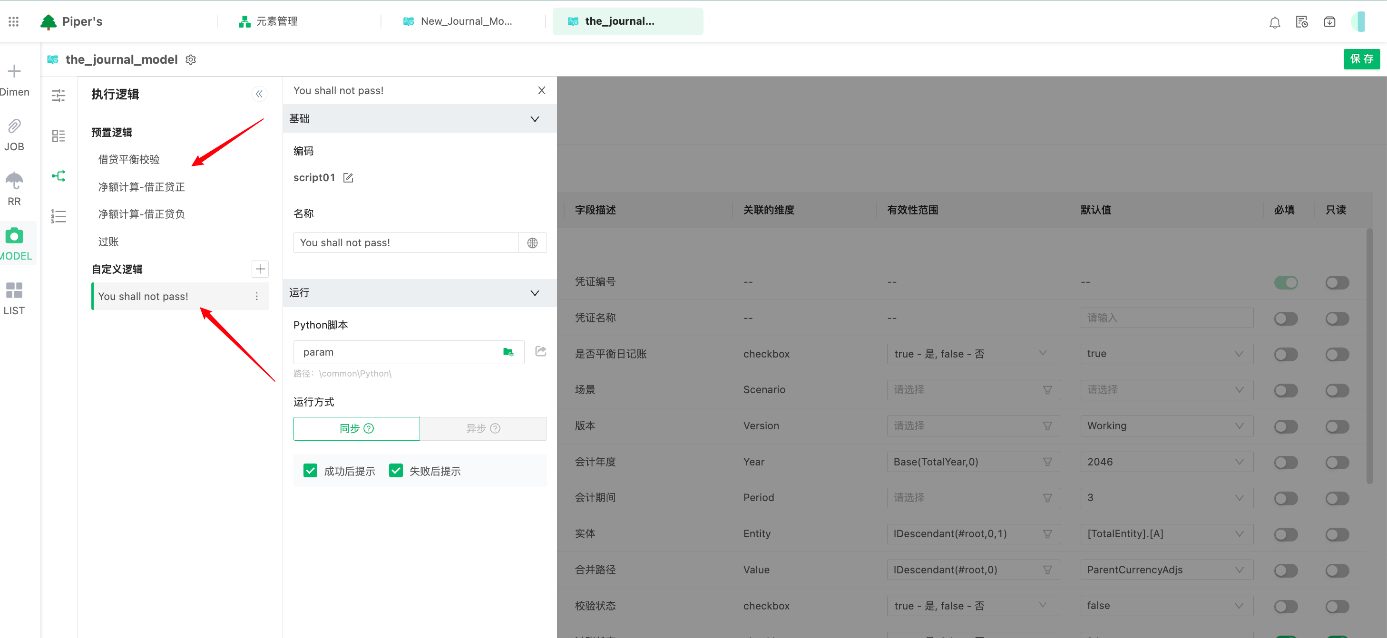
Task: Select the 异步 run mode
Action: [x=483, y=428]
